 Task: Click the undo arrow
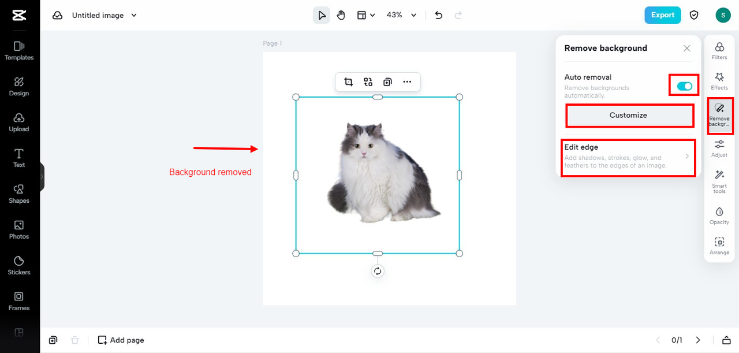pyautogui.click(x=439, y=15)
